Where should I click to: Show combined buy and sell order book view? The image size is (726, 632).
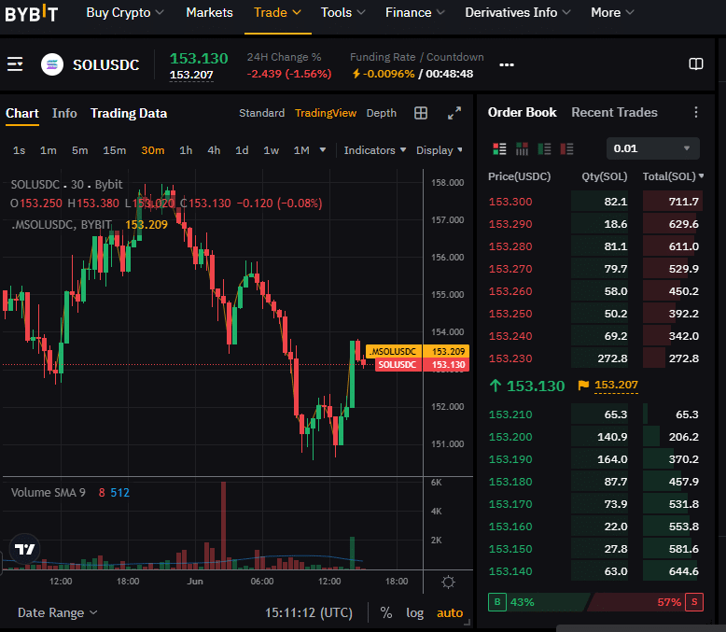[499, 148]
